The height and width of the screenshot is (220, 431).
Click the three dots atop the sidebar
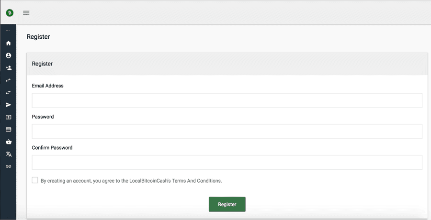point(8,31)
